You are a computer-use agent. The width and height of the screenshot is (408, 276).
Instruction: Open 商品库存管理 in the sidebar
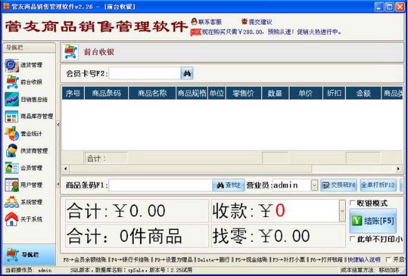point(28,116)
